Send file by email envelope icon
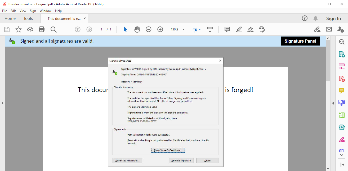 (329, 29)
